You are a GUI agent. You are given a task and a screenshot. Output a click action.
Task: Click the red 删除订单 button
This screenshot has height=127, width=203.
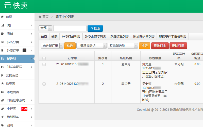pyautogui.click(x=178, y=46)
